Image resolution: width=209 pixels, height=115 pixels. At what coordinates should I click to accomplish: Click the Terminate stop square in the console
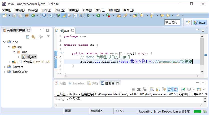coord(133,90)
